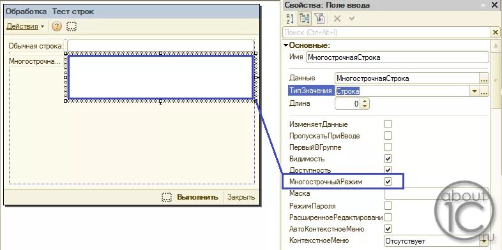Click the Маска input field
502x250 pixels.
coord(436,194)
